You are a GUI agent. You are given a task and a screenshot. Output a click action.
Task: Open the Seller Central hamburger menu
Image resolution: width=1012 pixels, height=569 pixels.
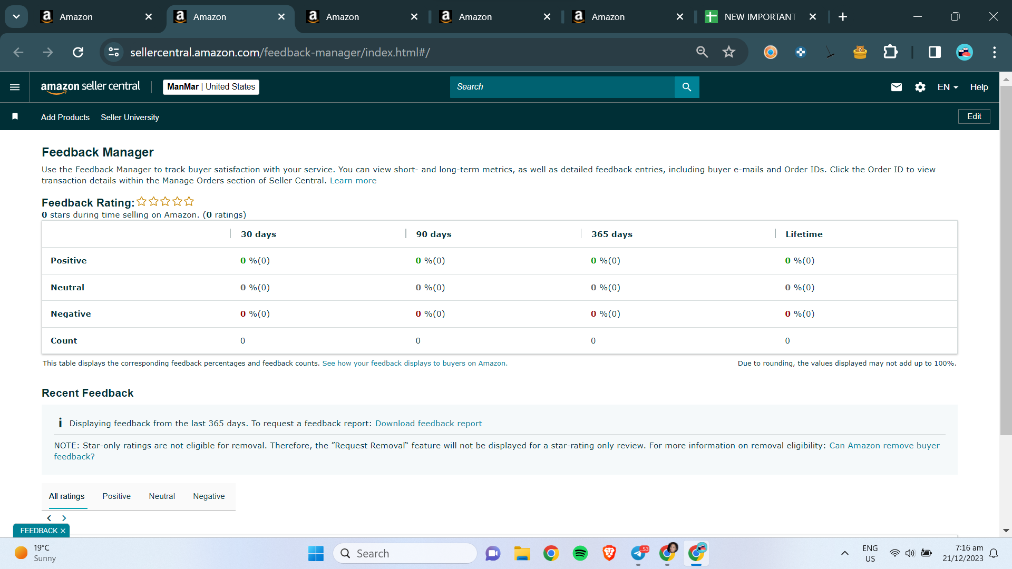coord(15,87)
